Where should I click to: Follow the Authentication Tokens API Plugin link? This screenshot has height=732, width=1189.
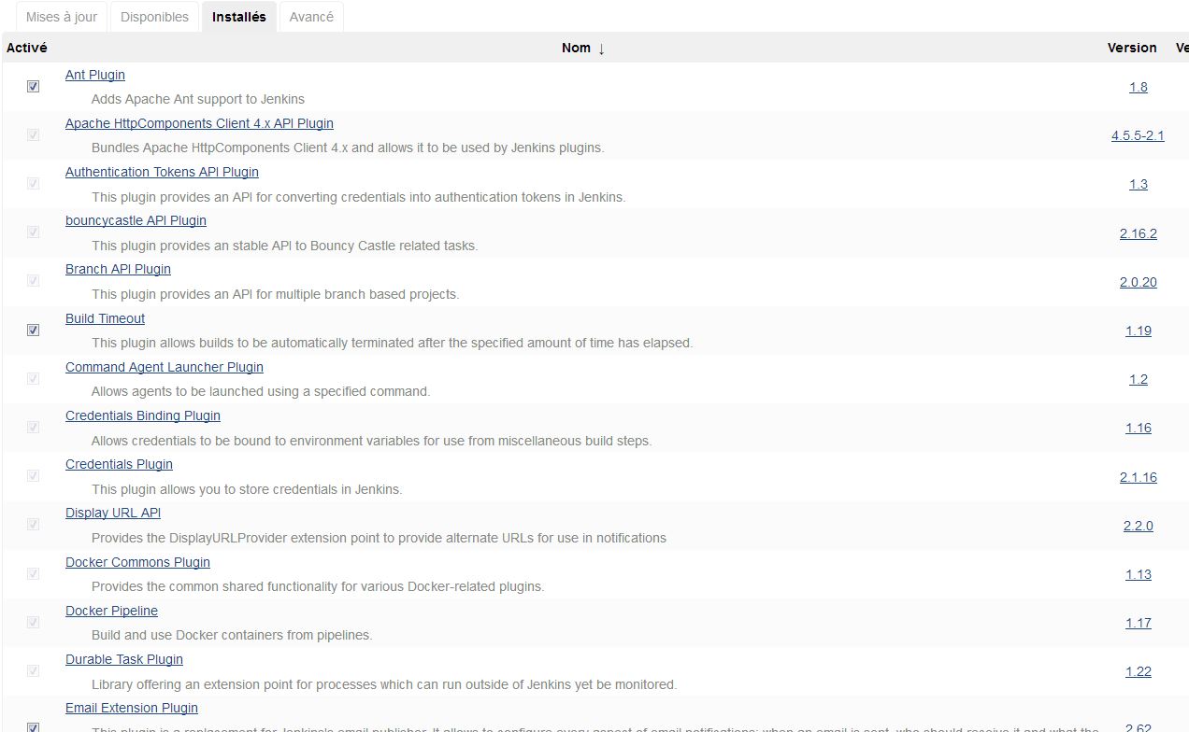pos(162,172)
